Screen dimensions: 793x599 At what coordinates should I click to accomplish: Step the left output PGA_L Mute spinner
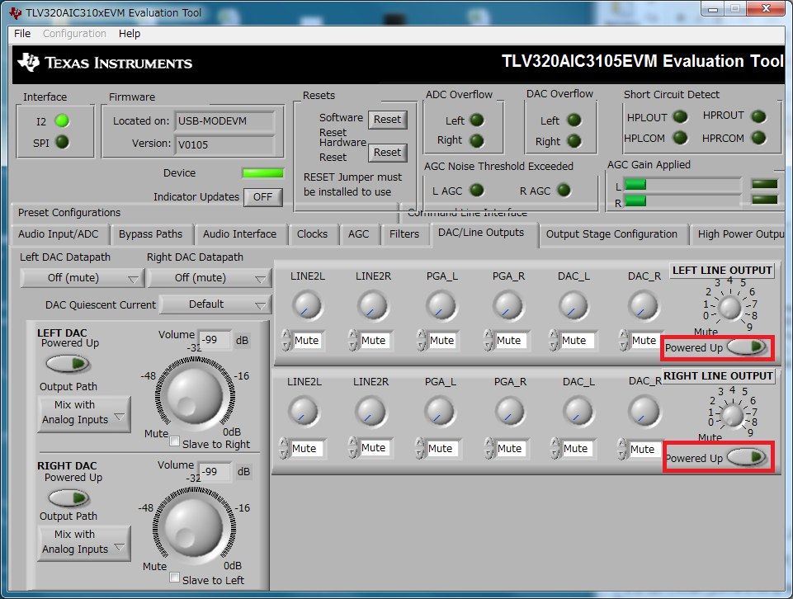tap(422, 340)
